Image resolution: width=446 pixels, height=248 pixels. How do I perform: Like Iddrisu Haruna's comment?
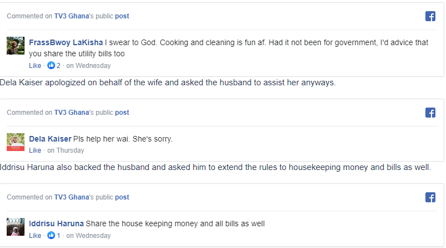coord(35,236)
